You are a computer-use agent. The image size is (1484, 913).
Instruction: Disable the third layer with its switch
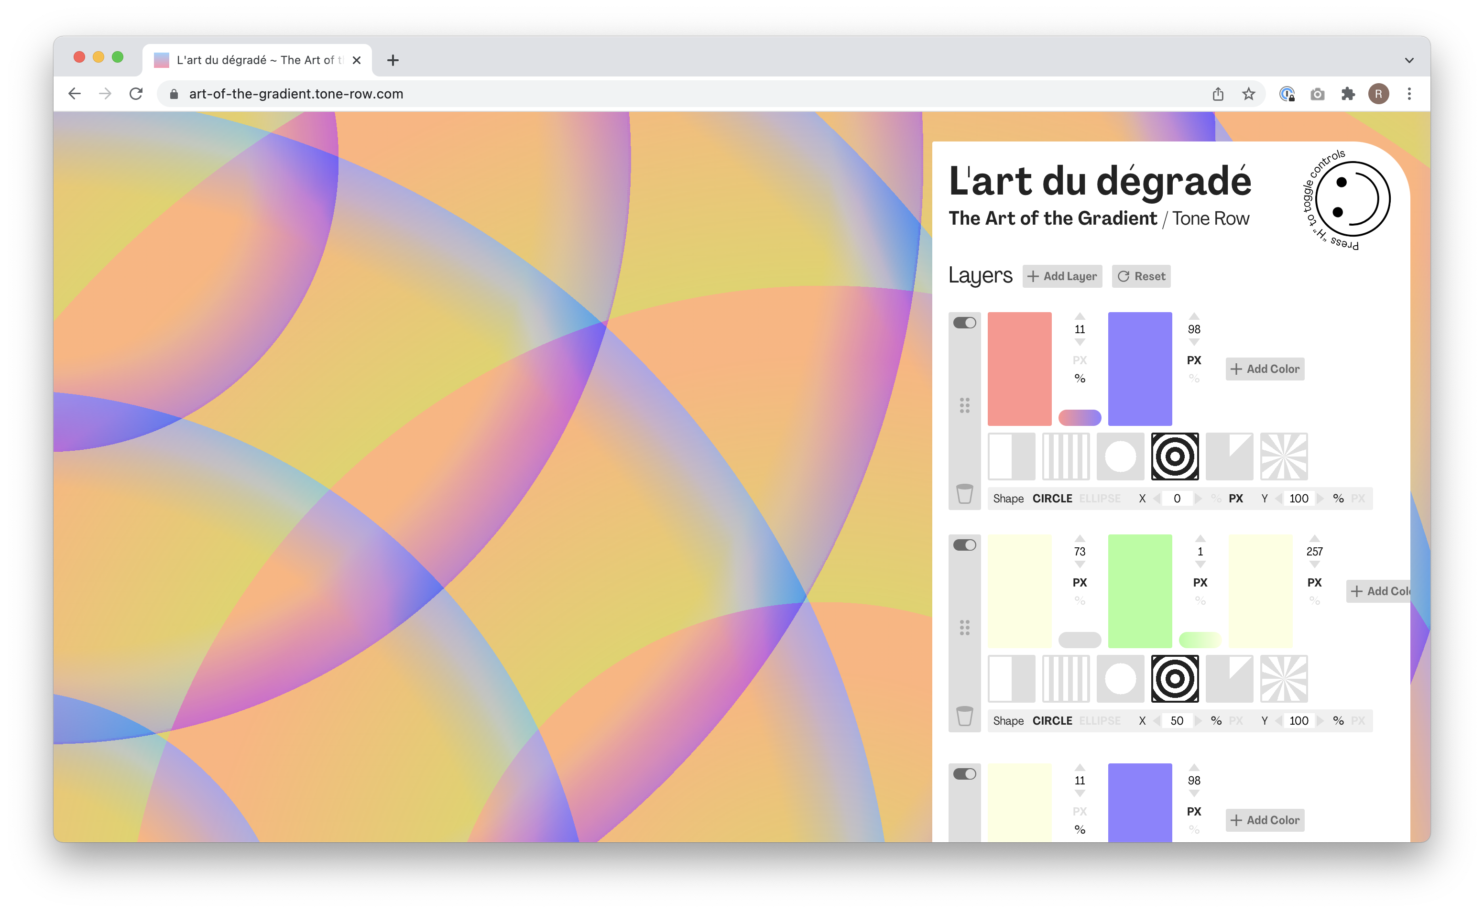[x=964, y=774]
